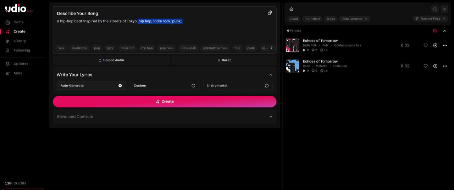Click into the song description text field
This screenshot has height=190, width=454.
(164, 30)
